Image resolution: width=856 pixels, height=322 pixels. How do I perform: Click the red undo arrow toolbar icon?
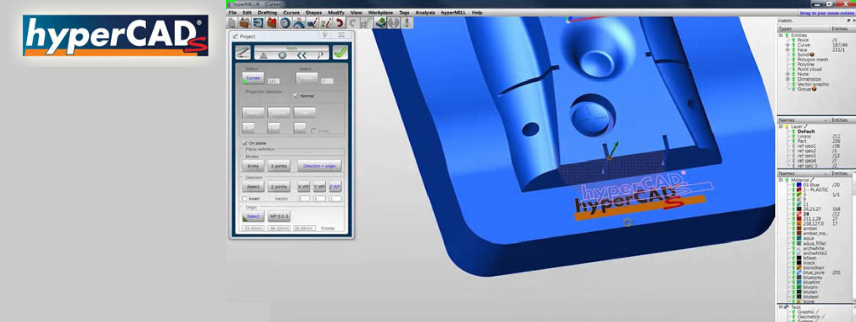coord(339,23)
